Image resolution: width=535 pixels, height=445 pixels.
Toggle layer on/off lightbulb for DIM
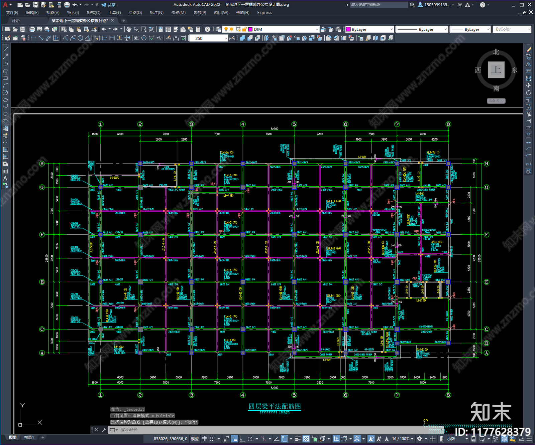(x=226, y=29)
